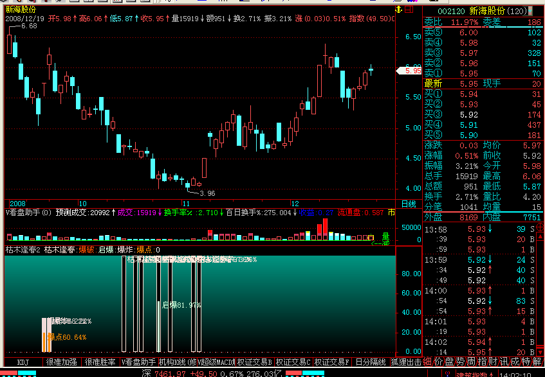Click the tick list scrollbar track

[540, 295]
